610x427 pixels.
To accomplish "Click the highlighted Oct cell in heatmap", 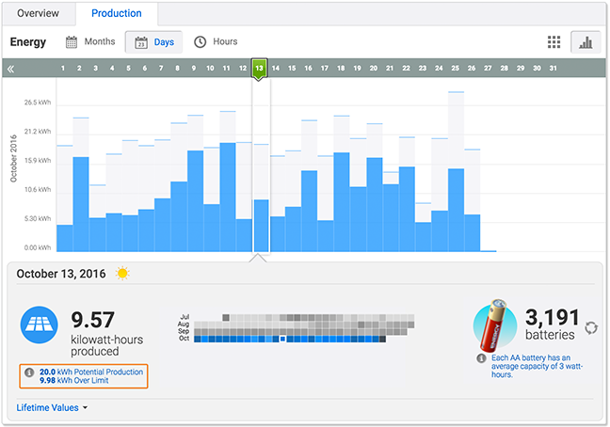I will [282, 340].
